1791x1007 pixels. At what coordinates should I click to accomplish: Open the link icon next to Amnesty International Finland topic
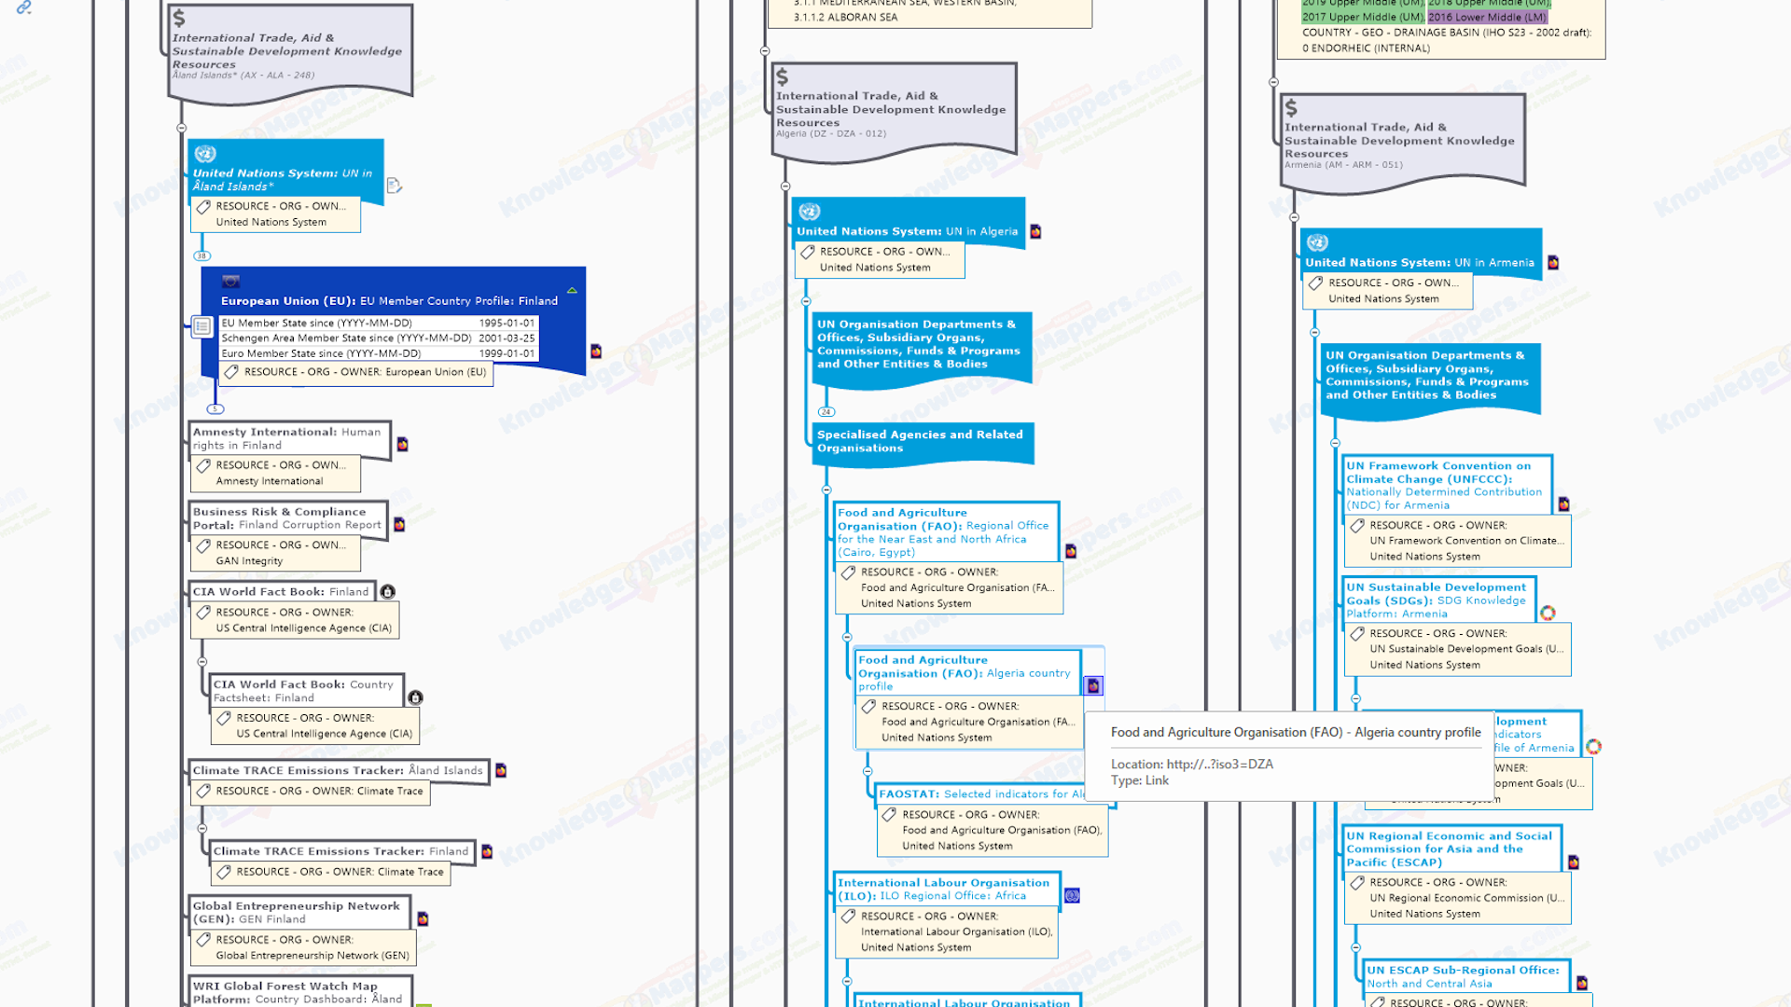[402, 445]
